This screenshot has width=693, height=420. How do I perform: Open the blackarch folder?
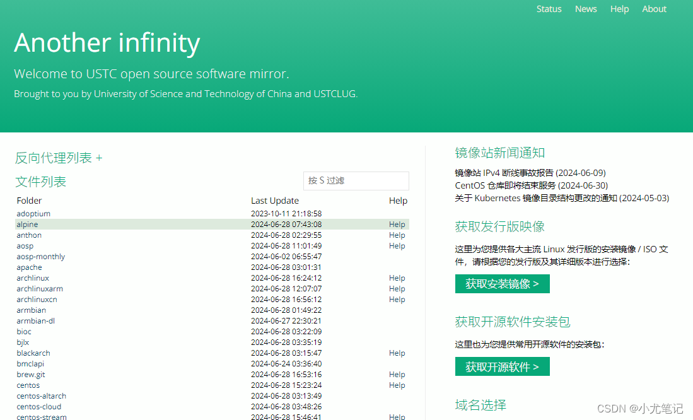point(33,353)
